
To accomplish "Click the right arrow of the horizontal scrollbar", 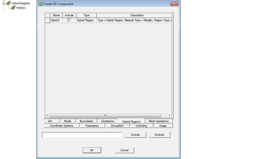I will (x=169, y=115).
